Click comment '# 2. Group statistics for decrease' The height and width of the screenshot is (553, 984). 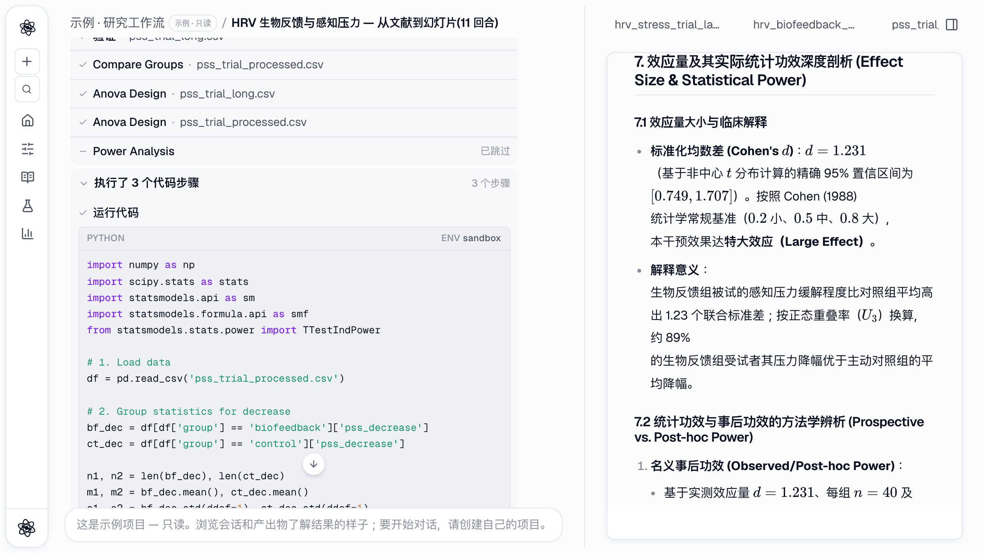pos(189,412)
